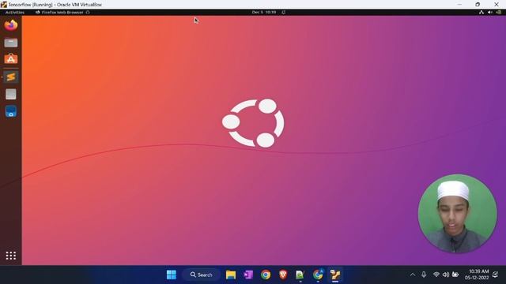506x284 pixels.
Task: Open Windows clock showing 10:39 AM
Action: tap(477, 275)
